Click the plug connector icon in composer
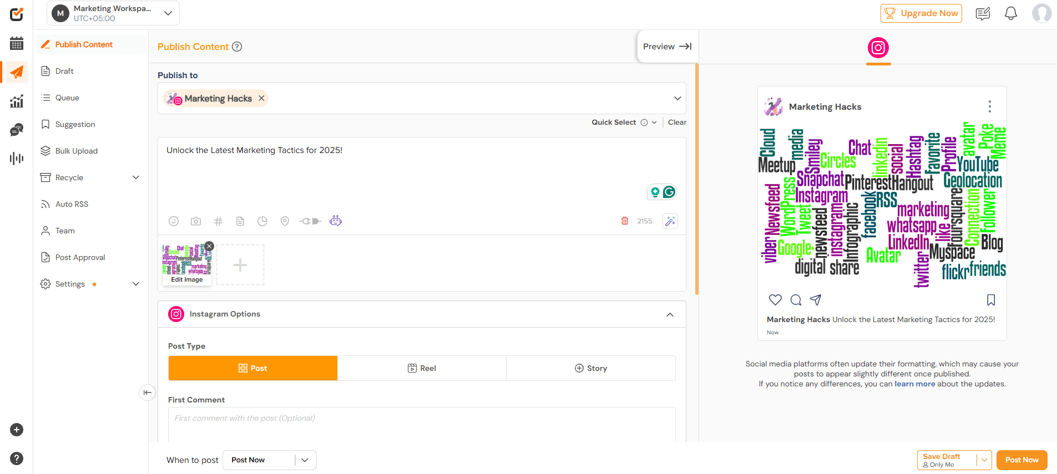This screenshot has height=474, width=1057. (310, 221)
